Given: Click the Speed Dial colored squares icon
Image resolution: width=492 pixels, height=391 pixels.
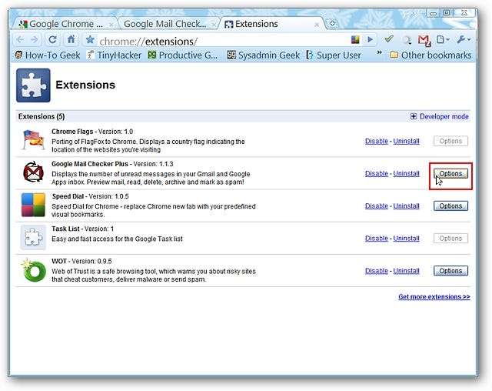Looking at the screenshot, I should click(33, 205).
